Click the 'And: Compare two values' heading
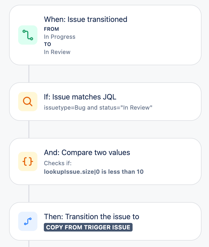This screenshot has height=247, width=209. pos(87,152)
